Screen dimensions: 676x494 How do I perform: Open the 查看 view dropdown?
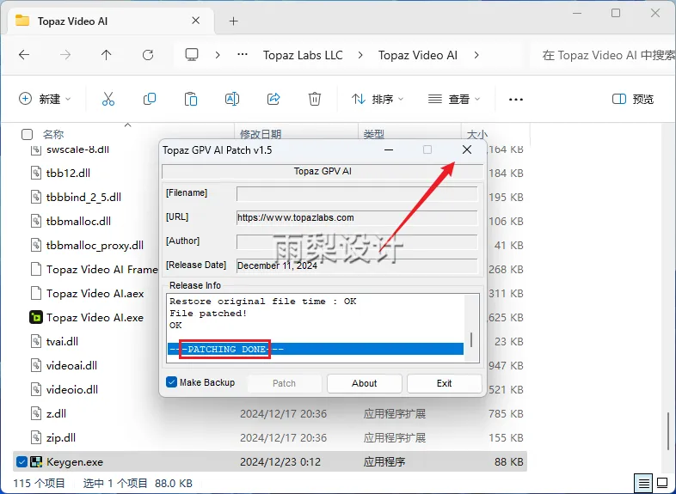[x=453, y=99]
